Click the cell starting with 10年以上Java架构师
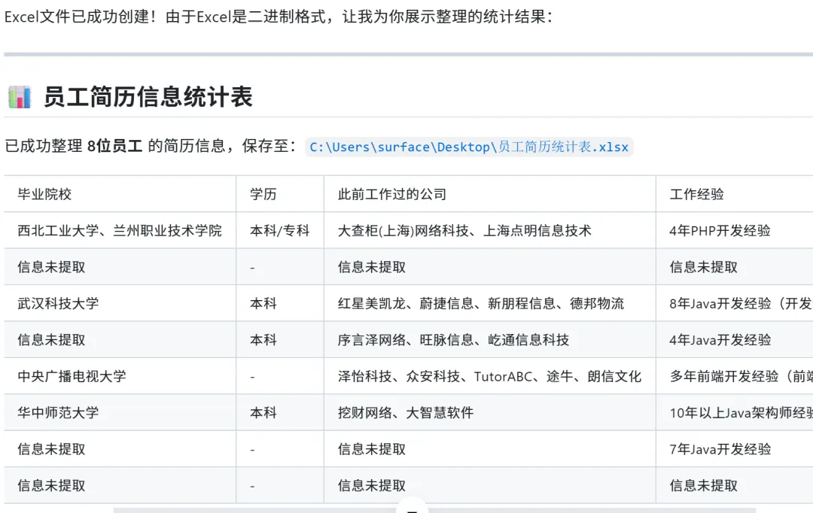The image size is (813, 513). (734, 412)
